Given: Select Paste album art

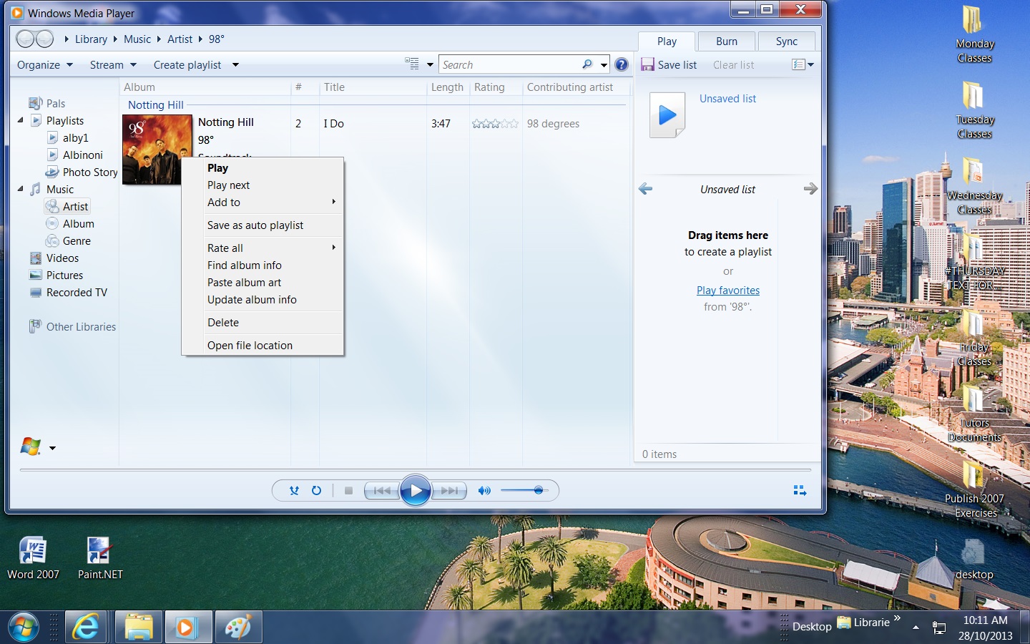Looking at the screenshot, I should (x=263, y=283).
